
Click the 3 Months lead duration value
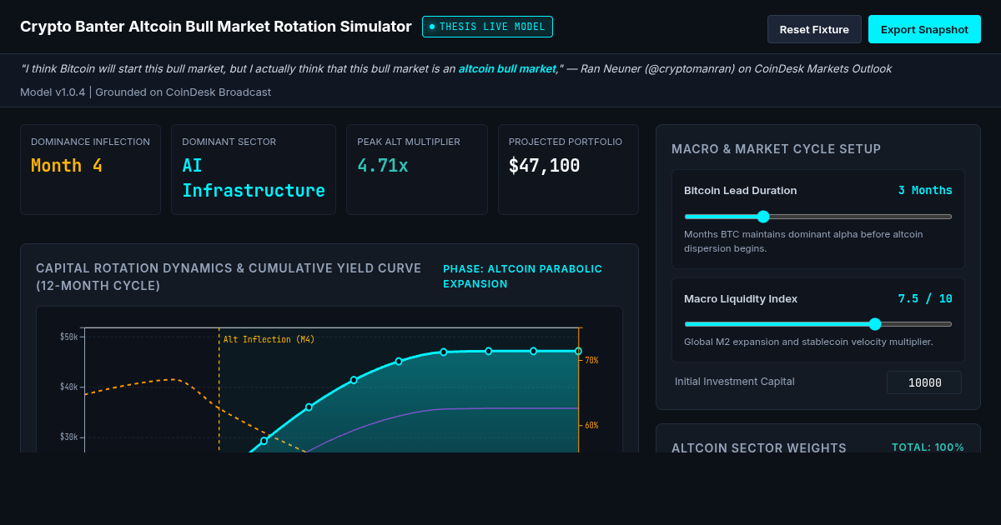(925, 190)
